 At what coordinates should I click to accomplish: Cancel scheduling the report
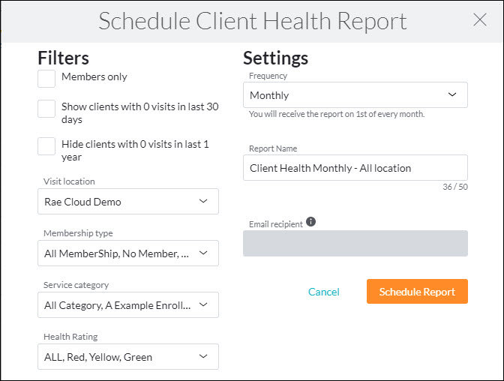click(324, 292)
